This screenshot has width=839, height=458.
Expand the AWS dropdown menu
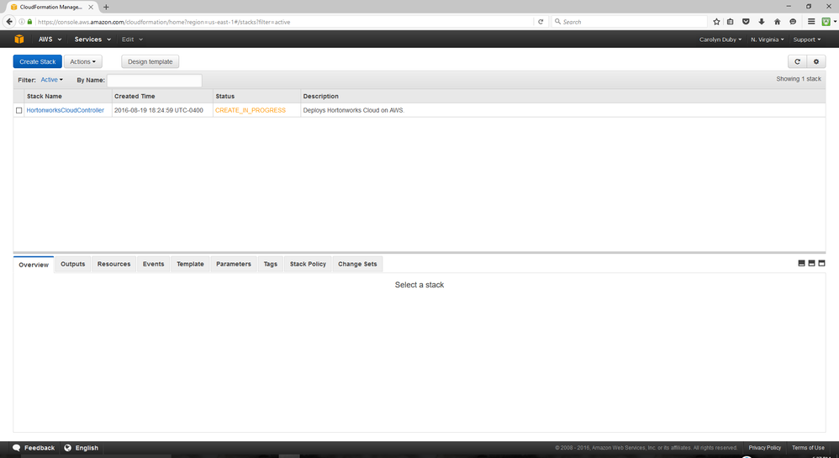50,39
